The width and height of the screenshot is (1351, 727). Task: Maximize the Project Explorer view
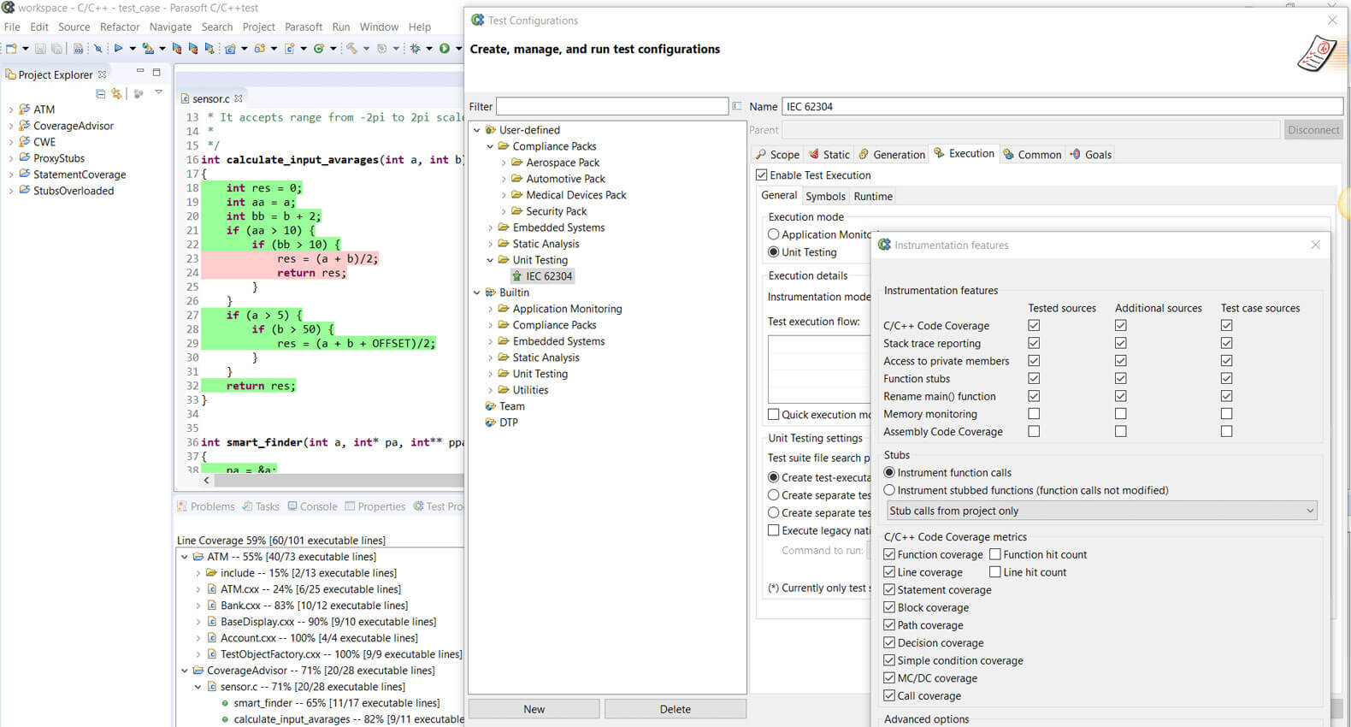[x=156, y=72]
